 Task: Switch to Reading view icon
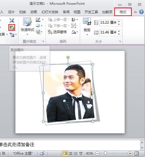[76, 153]
